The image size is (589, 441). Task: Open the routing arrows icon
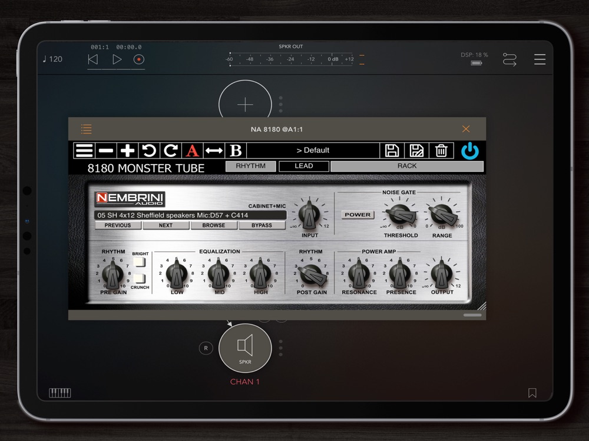[509, 59]
